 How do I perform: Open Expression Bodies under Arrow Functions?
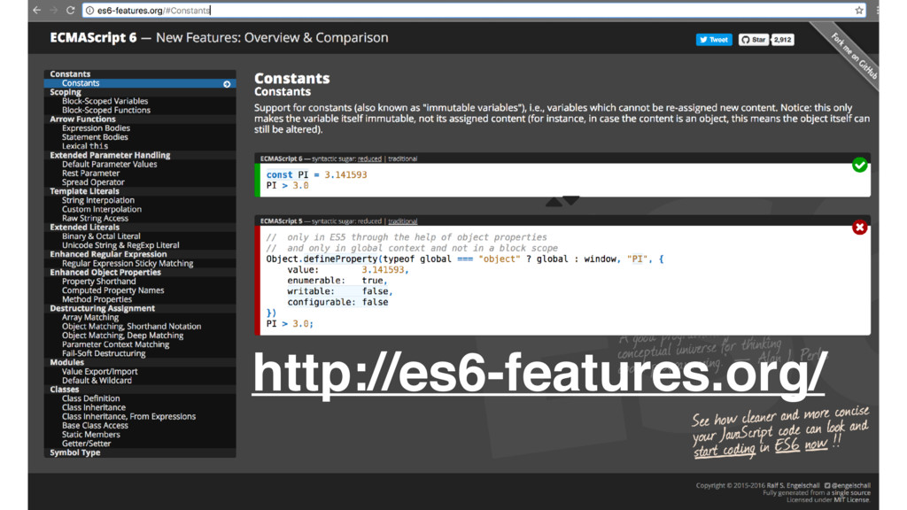(96, 127)
